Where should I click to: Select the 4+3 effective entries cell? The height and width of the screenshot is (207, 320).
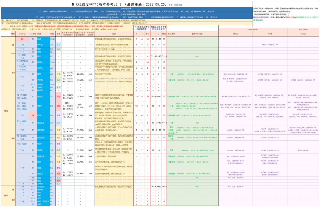90,150
